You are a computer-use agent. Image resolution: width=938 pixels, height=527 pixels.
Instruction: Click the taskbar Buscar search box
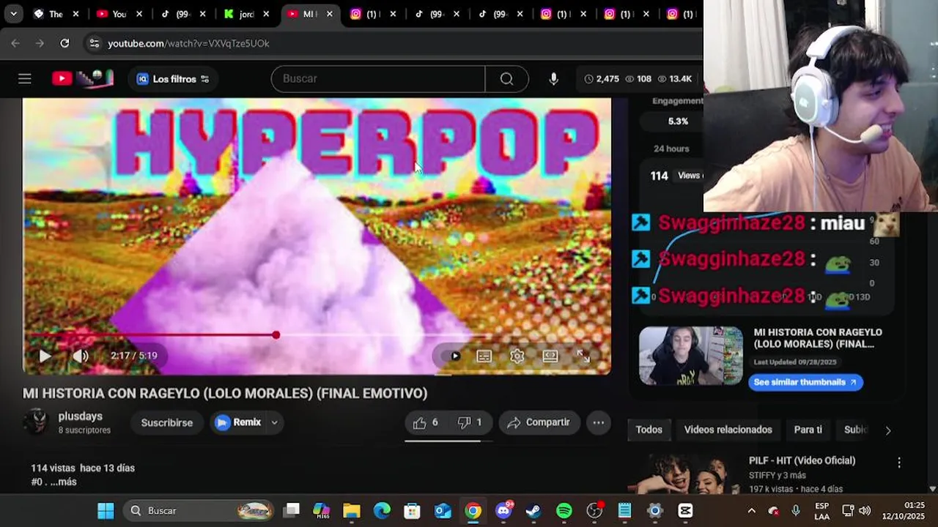(x=198, y=510)
